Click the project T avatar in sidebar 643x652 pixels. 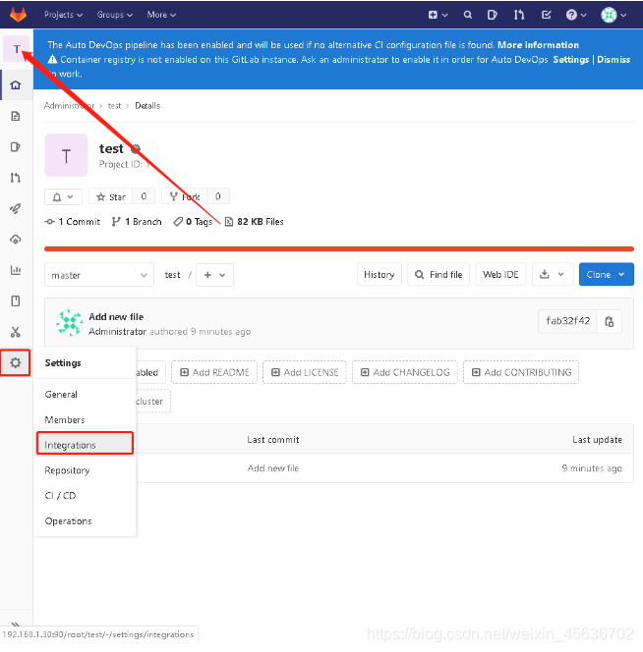(17, 49)
